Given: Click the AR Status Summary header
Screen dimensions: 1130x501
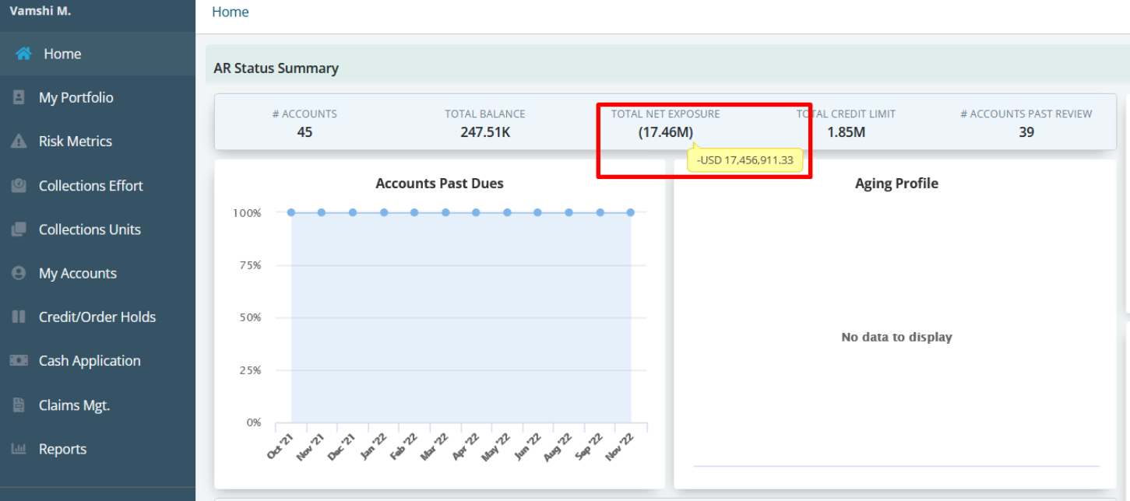Looking at the screenshot, I should point(276,68).
